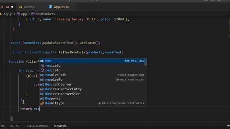Viewport: 230px width, 129px height.
Task: Click the price value 17000
Action: pyautogui.click(x=119, y=19)
